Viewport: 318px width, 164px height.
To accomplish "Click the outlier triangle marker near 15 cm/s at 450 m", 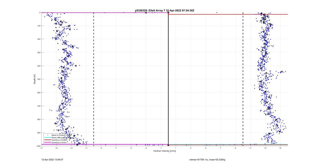I will point(281,72).
